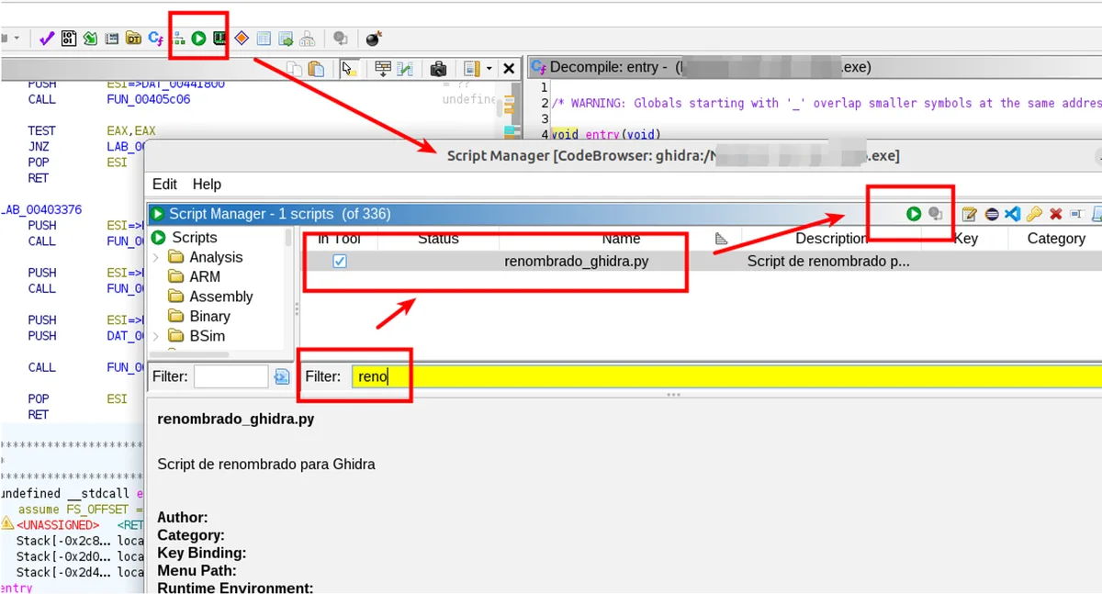Click the merge/diff icon in Listing toolbar
This screenshot has height=594, width=1102.
point(404,69)
